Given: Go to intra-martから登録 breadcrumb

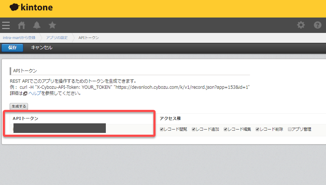Looking at the screenshot, I should coord(19,38).
